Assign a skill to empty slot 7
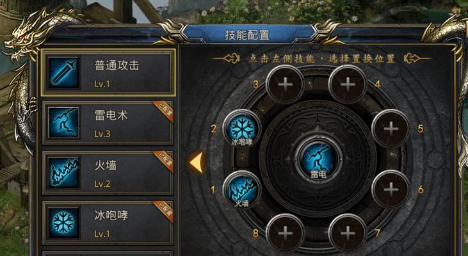The height and width of the screenshot is (256, 468). pos(348,233)
